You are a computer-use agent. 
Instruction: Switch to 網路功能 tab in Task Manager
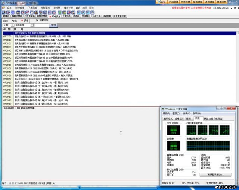pyautogui.click(x=208, y=119)
